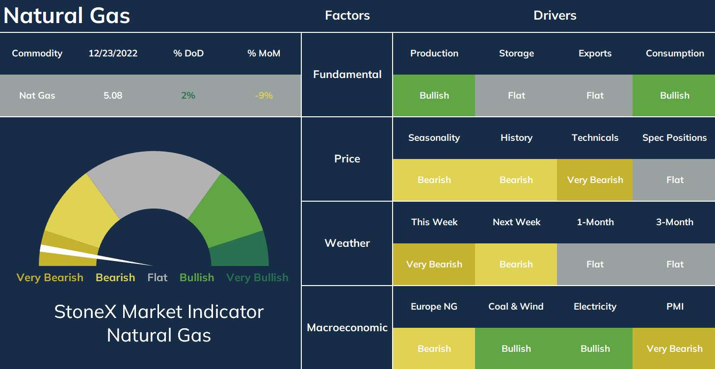This screenshot has width=715, height=369.
Task: Select the Flat cell under Storage
Action: pyautogui.click(x=516, y=95)
